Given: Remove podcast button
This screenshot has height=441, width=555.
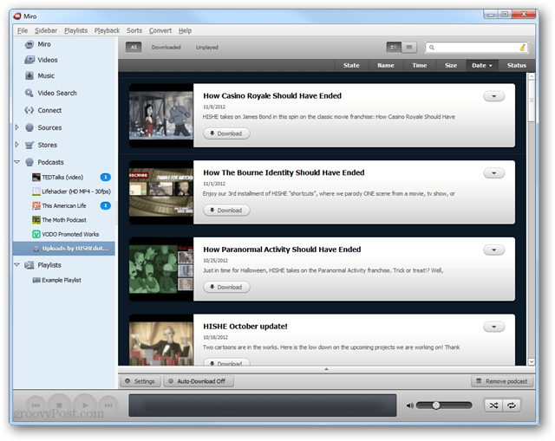Looking at the screenshot, I should (x=502, y=381).
